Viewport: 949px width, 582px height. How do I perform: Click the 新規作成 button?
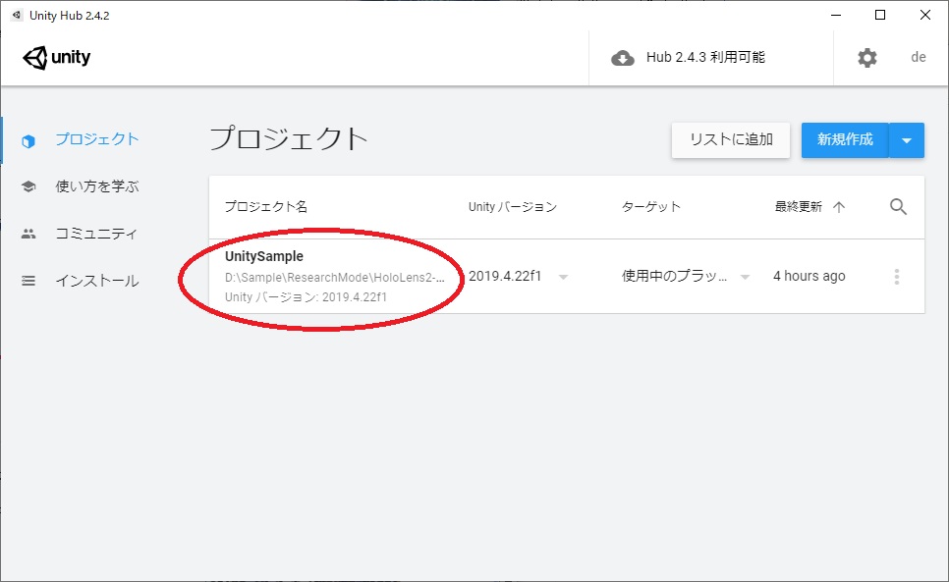pos(845,140)
